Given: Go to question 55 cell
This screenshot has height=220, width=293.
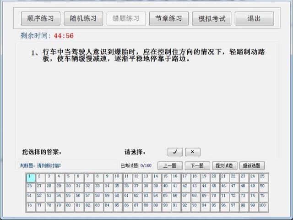Looking at the screenshot, I should pyautogui.click(x=70, y=198).
